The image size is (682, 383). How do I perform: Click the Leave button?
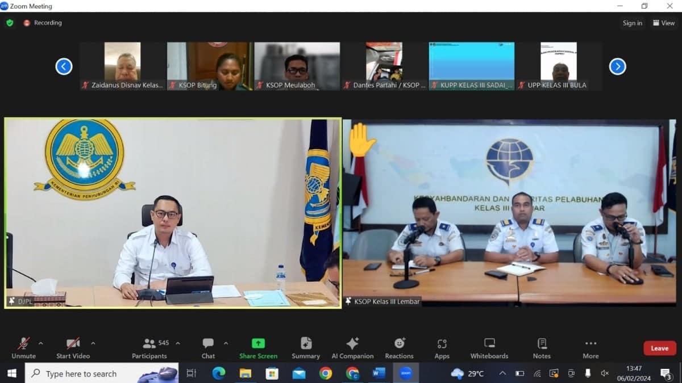[659, 348]
